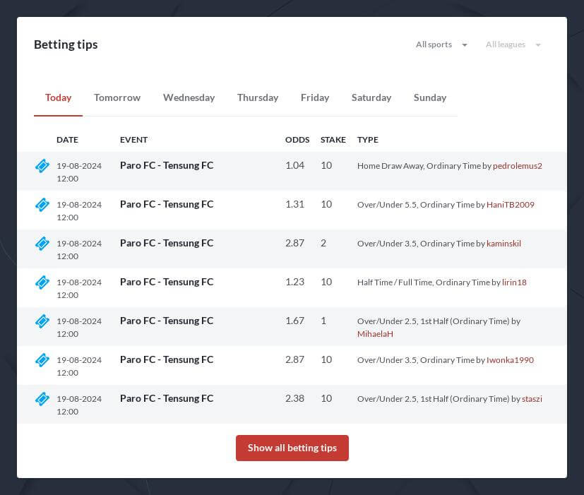This screenshot has width=584, height=495.
Task: Open the Paro FC - Tensung FC event with odds 1.04
Action: click(x=167, y=165)
